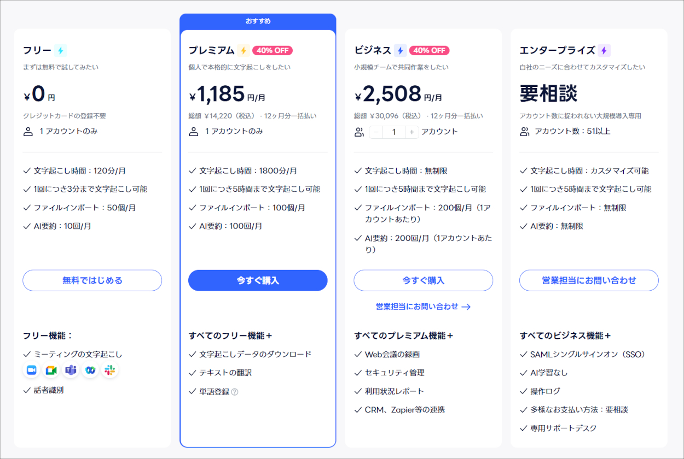
Task: Click 今すぐ購入 in the プレミアム plan
Action: (258, 280)
